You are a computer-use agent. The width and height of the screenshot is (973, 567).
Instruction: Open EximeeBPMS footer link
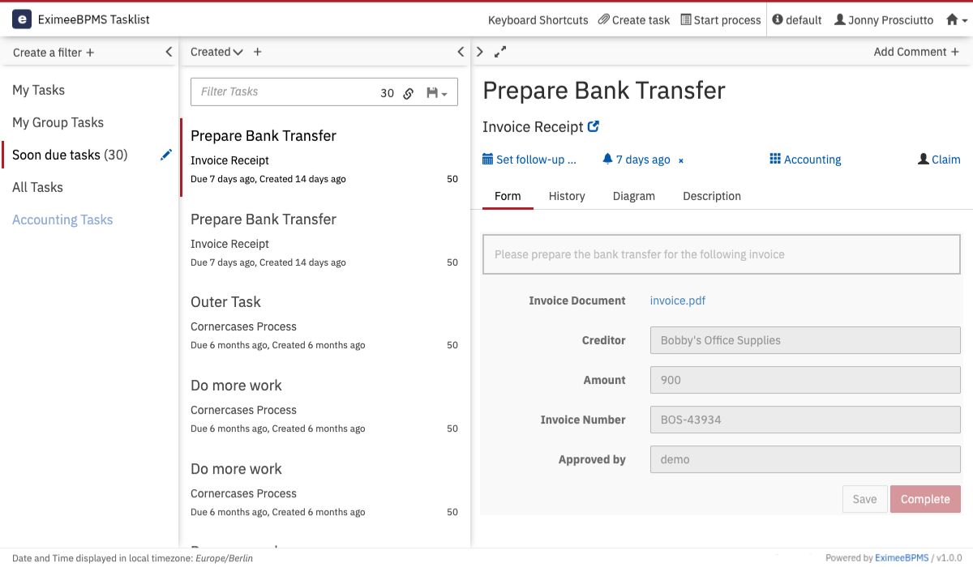coord(901,558)
